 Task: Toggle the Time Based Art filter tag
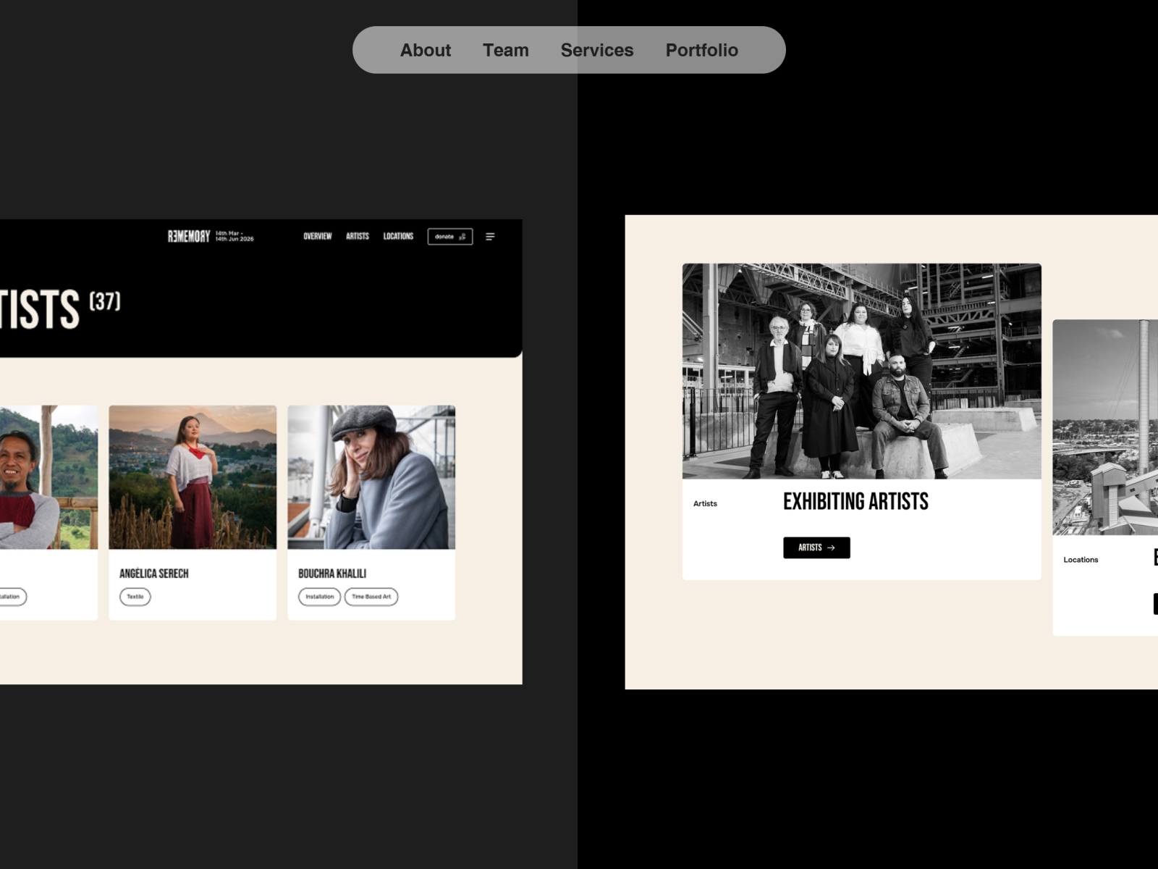(371, 597)
